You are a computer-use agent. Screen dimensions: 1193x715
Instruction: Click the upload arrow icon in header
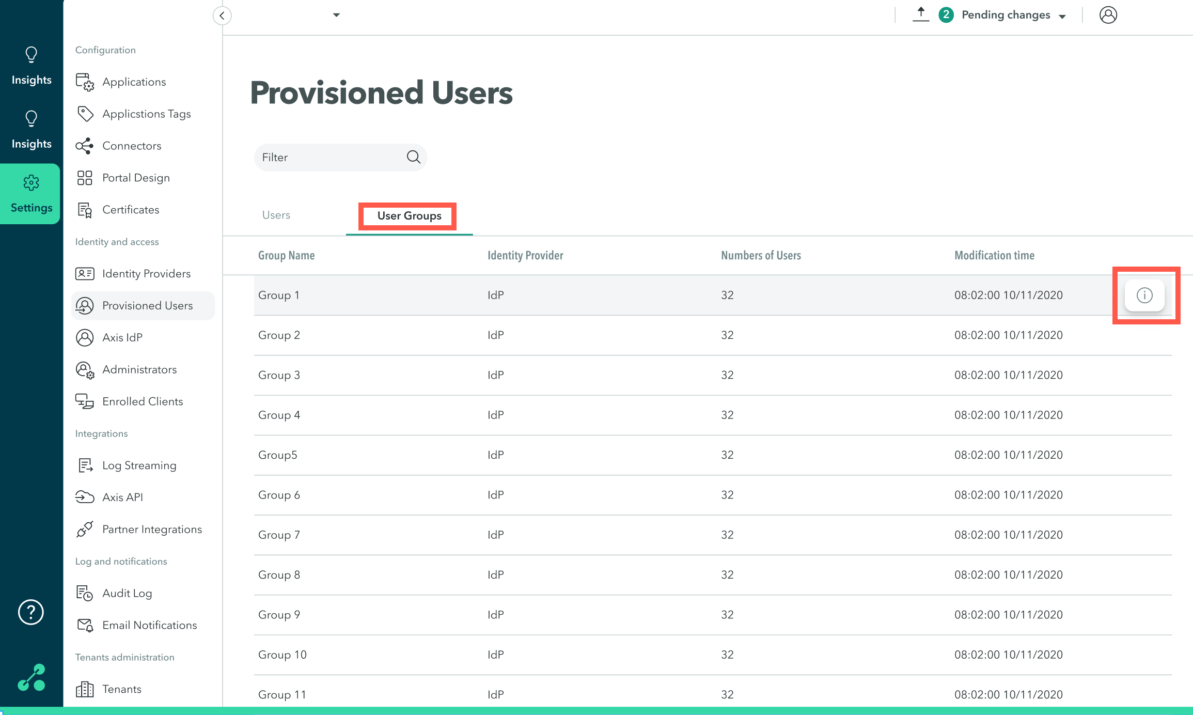click(921, 14)
